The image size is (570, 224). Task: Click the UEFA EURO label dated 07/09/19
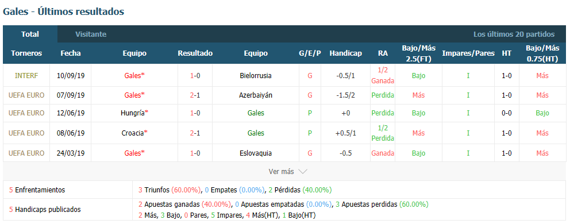click(x=26, y=95)
